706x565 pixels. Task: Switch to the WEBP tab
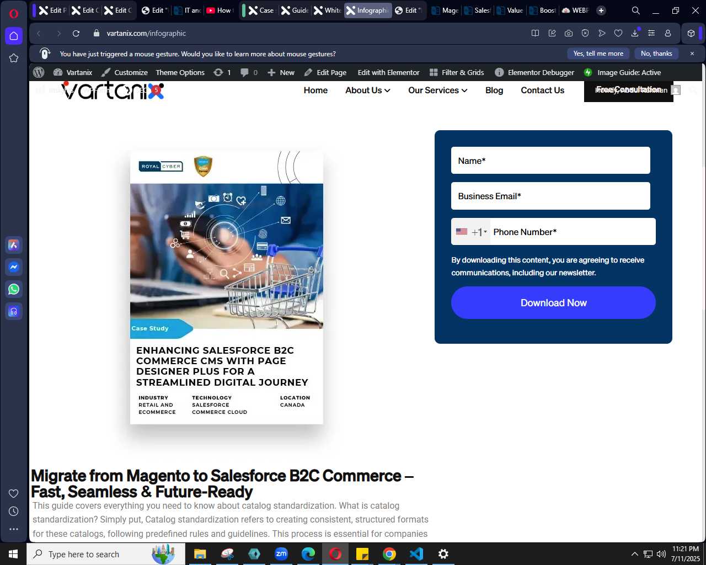click(x=575, y=10)
